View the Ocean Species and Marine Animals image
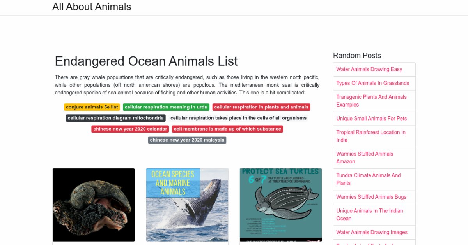 [x=187, y=205]
